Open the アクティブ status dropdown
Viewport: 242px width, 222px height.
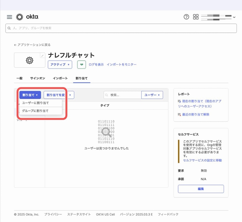[60, 65]
